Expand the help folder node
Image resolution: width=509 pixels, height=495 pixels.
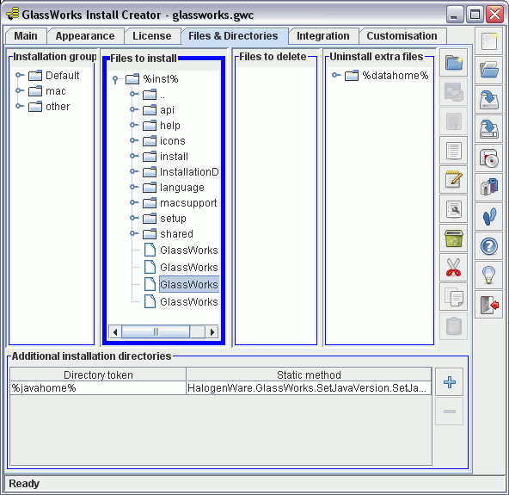pos(133,125)
